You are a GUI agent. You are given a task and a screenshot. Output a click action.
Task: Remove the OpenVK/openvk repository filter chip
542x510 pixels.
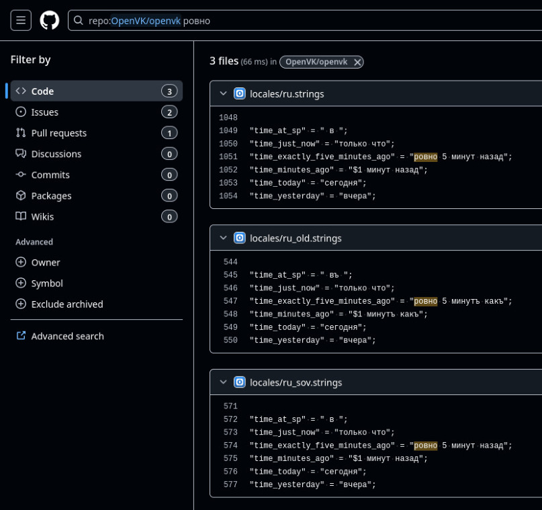(x=357, y=62)
